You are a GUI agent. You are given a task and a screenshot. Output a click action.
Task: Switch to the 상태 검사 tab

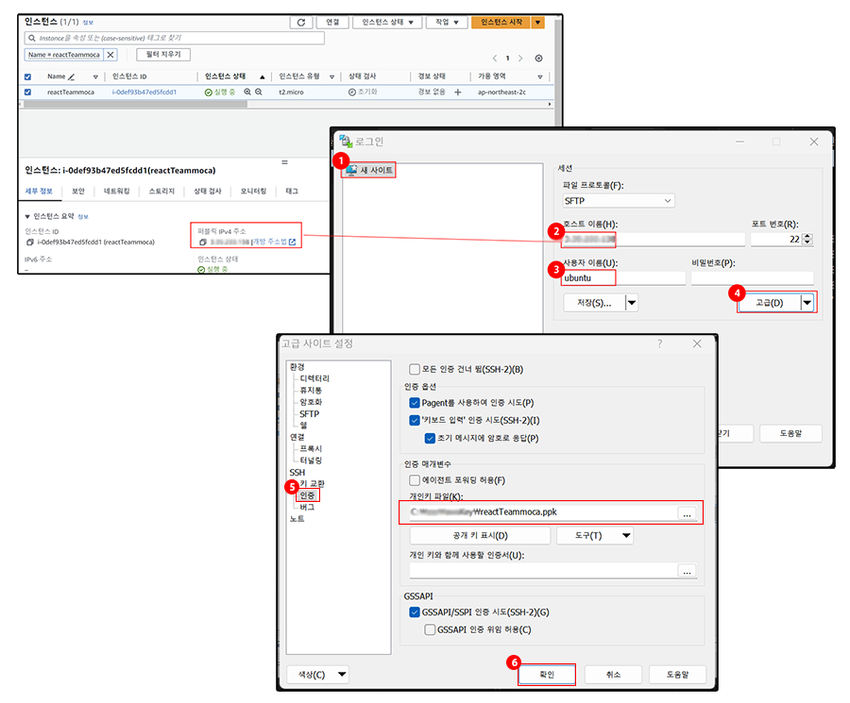coord(208,192)
